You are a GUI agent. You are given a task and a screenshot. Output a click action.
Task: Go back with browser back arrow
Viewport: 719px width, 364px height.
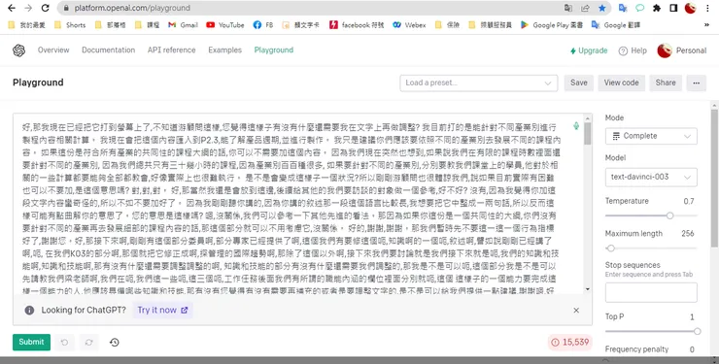tap(12, 8)
